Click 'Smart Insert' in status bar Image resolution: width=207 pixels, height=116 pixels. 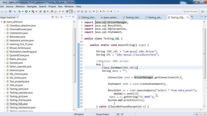[102, 114]
